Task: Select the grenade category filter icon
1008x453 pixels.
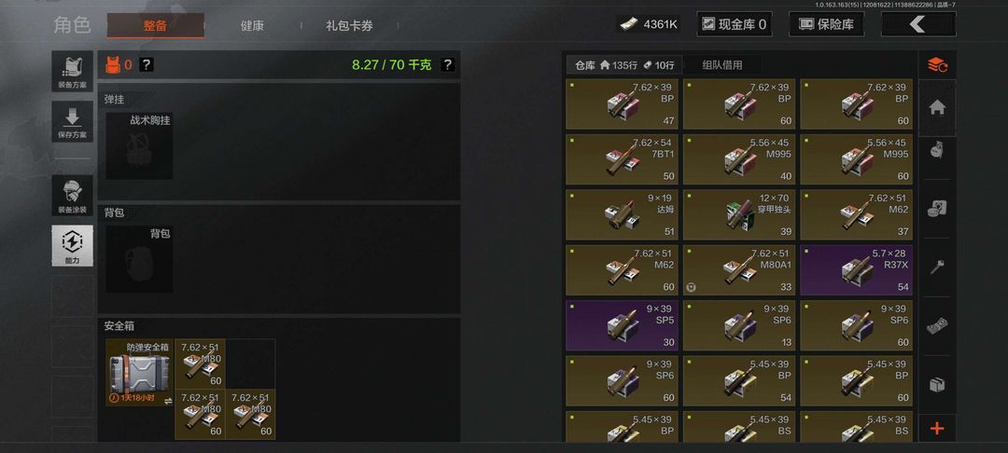Action: point(937,151)
